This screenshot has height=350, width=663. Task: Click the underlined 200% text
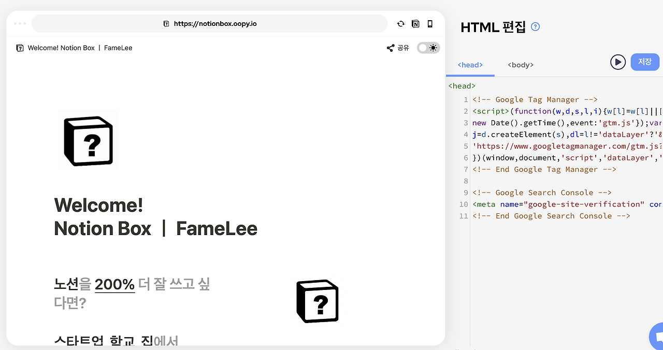coord(115,284)
